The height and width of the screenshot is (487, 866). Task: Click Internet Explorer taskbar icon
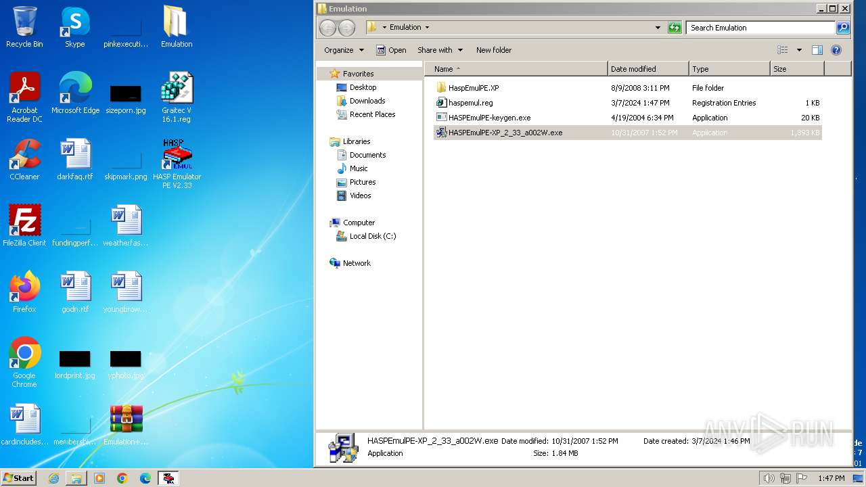[53, 478]
